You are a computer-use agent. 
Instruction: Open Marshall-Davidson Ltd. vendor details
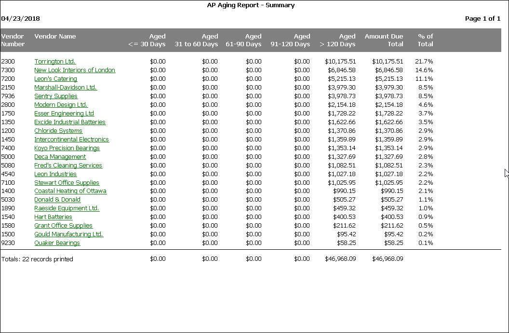66,88
